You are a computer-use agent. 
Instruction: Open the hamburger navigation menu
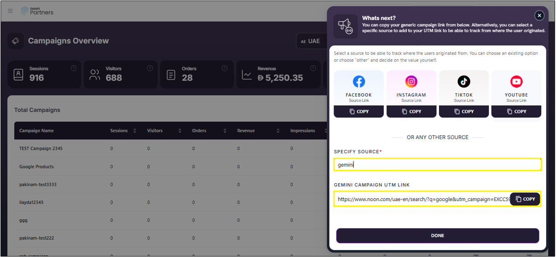coord(10,11)
